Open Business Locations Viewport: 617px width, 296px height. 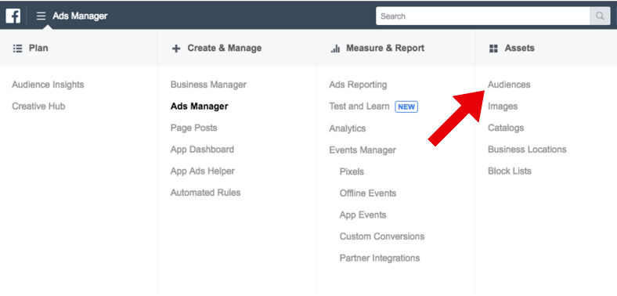pyautogui.click(x=527, y=150)
